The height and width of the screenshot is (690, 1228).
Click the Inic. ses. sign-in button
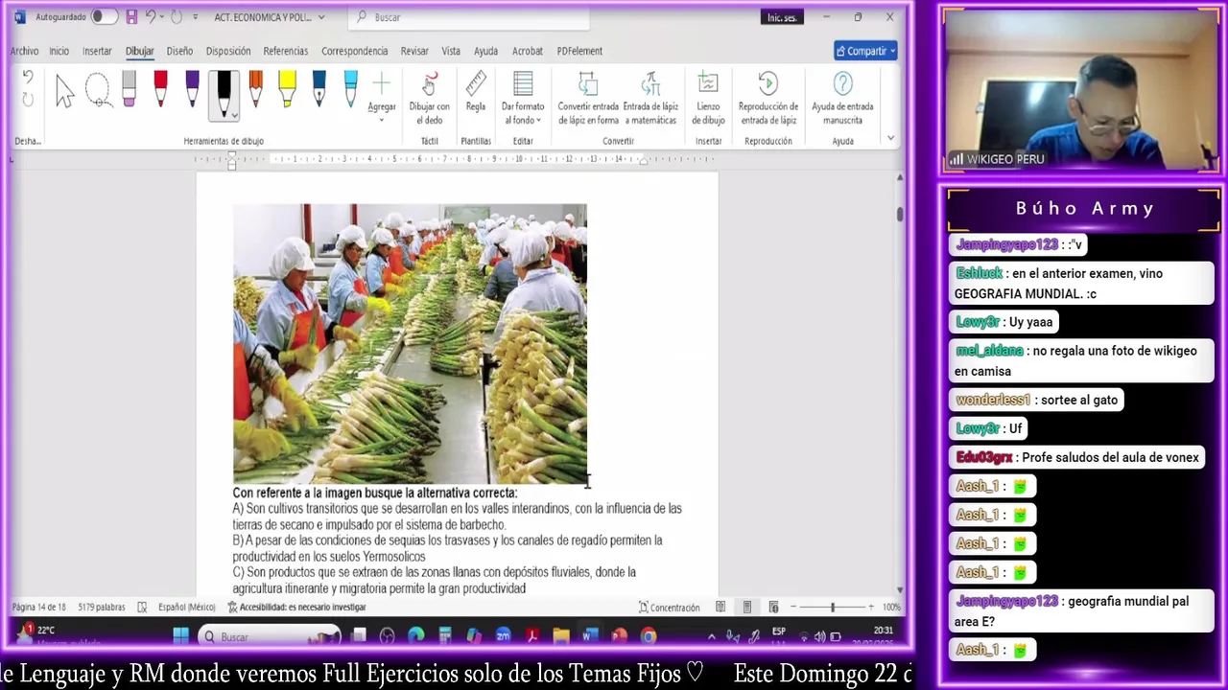pos(782,17)
